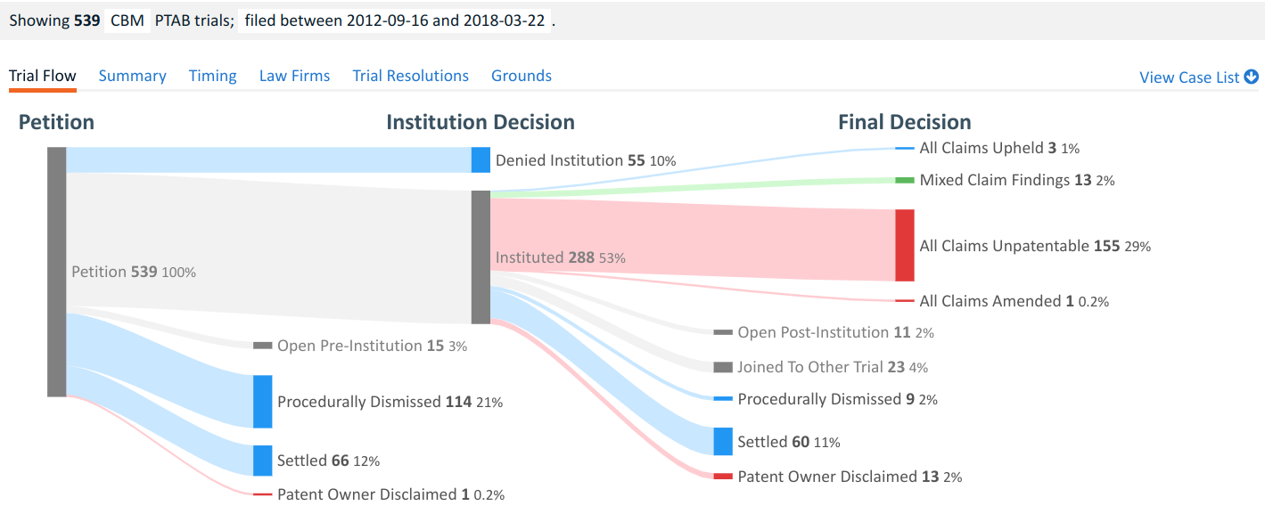Show the Grounds tab
This screenshot has width=1265, height=522.
point(521,76)
